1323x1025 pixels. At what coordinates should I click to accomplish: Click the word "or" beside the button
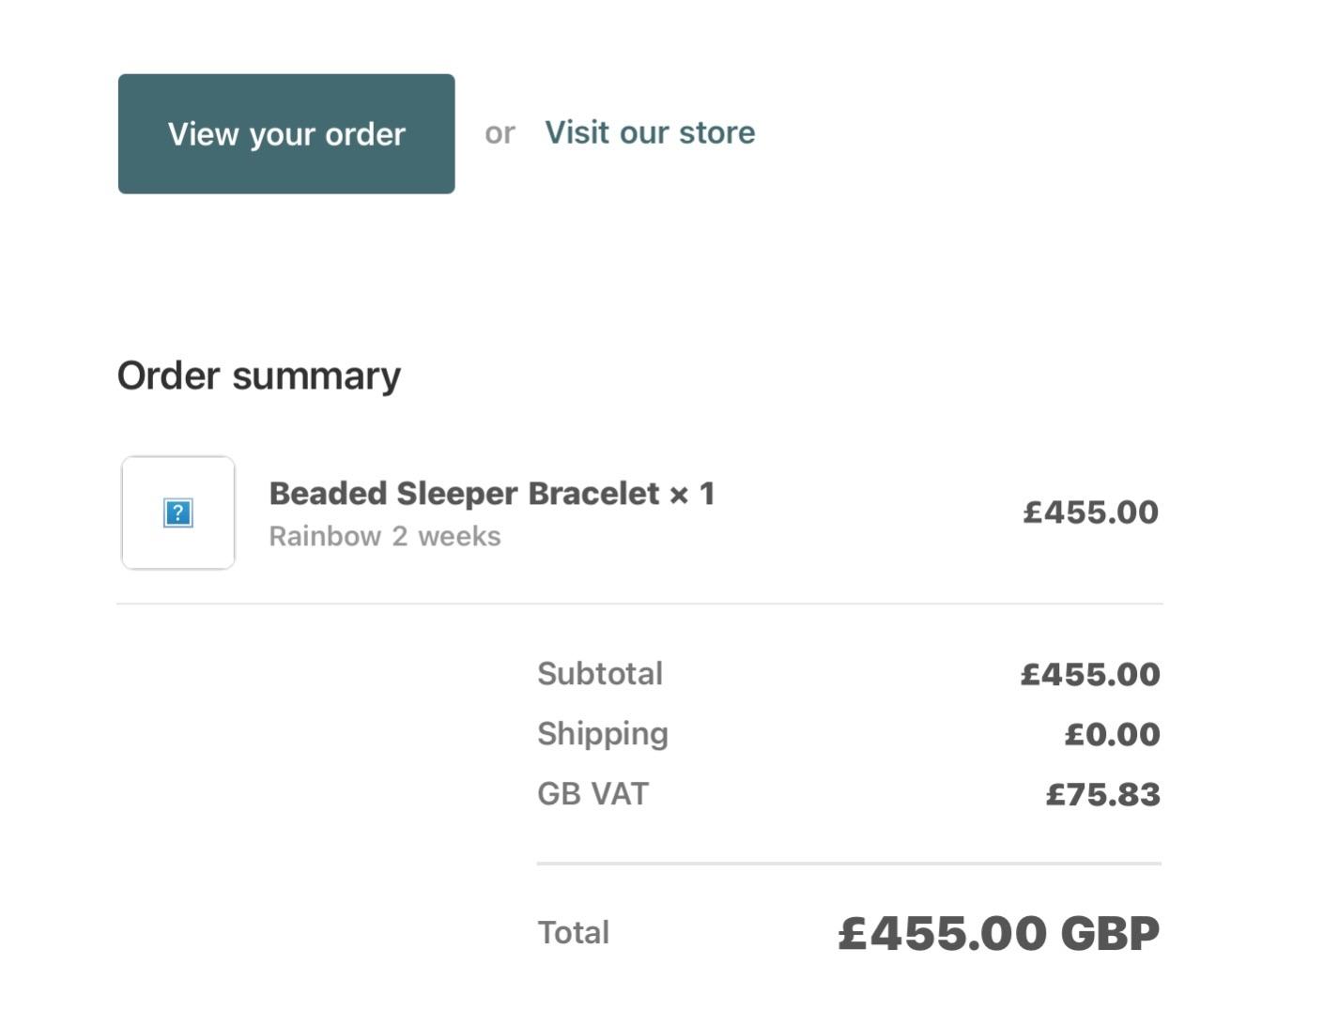[500, 133]
